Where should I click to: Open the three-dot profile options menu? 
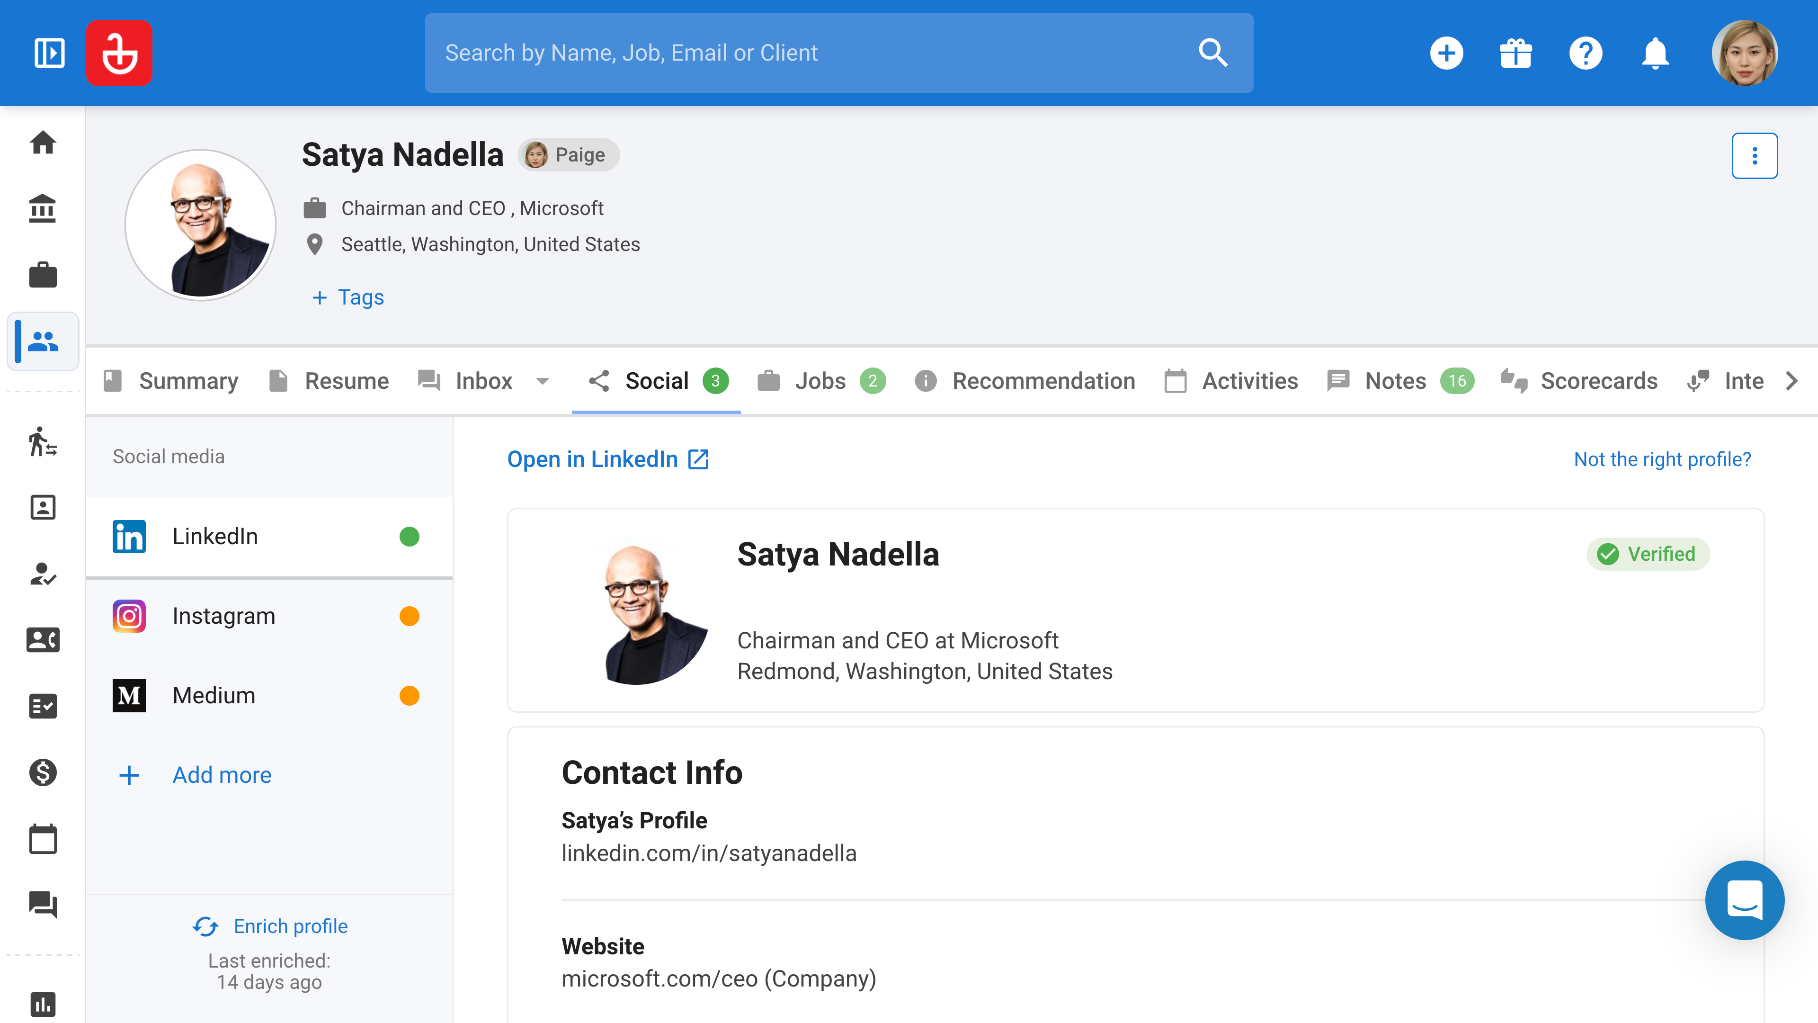click(1754, 155)
